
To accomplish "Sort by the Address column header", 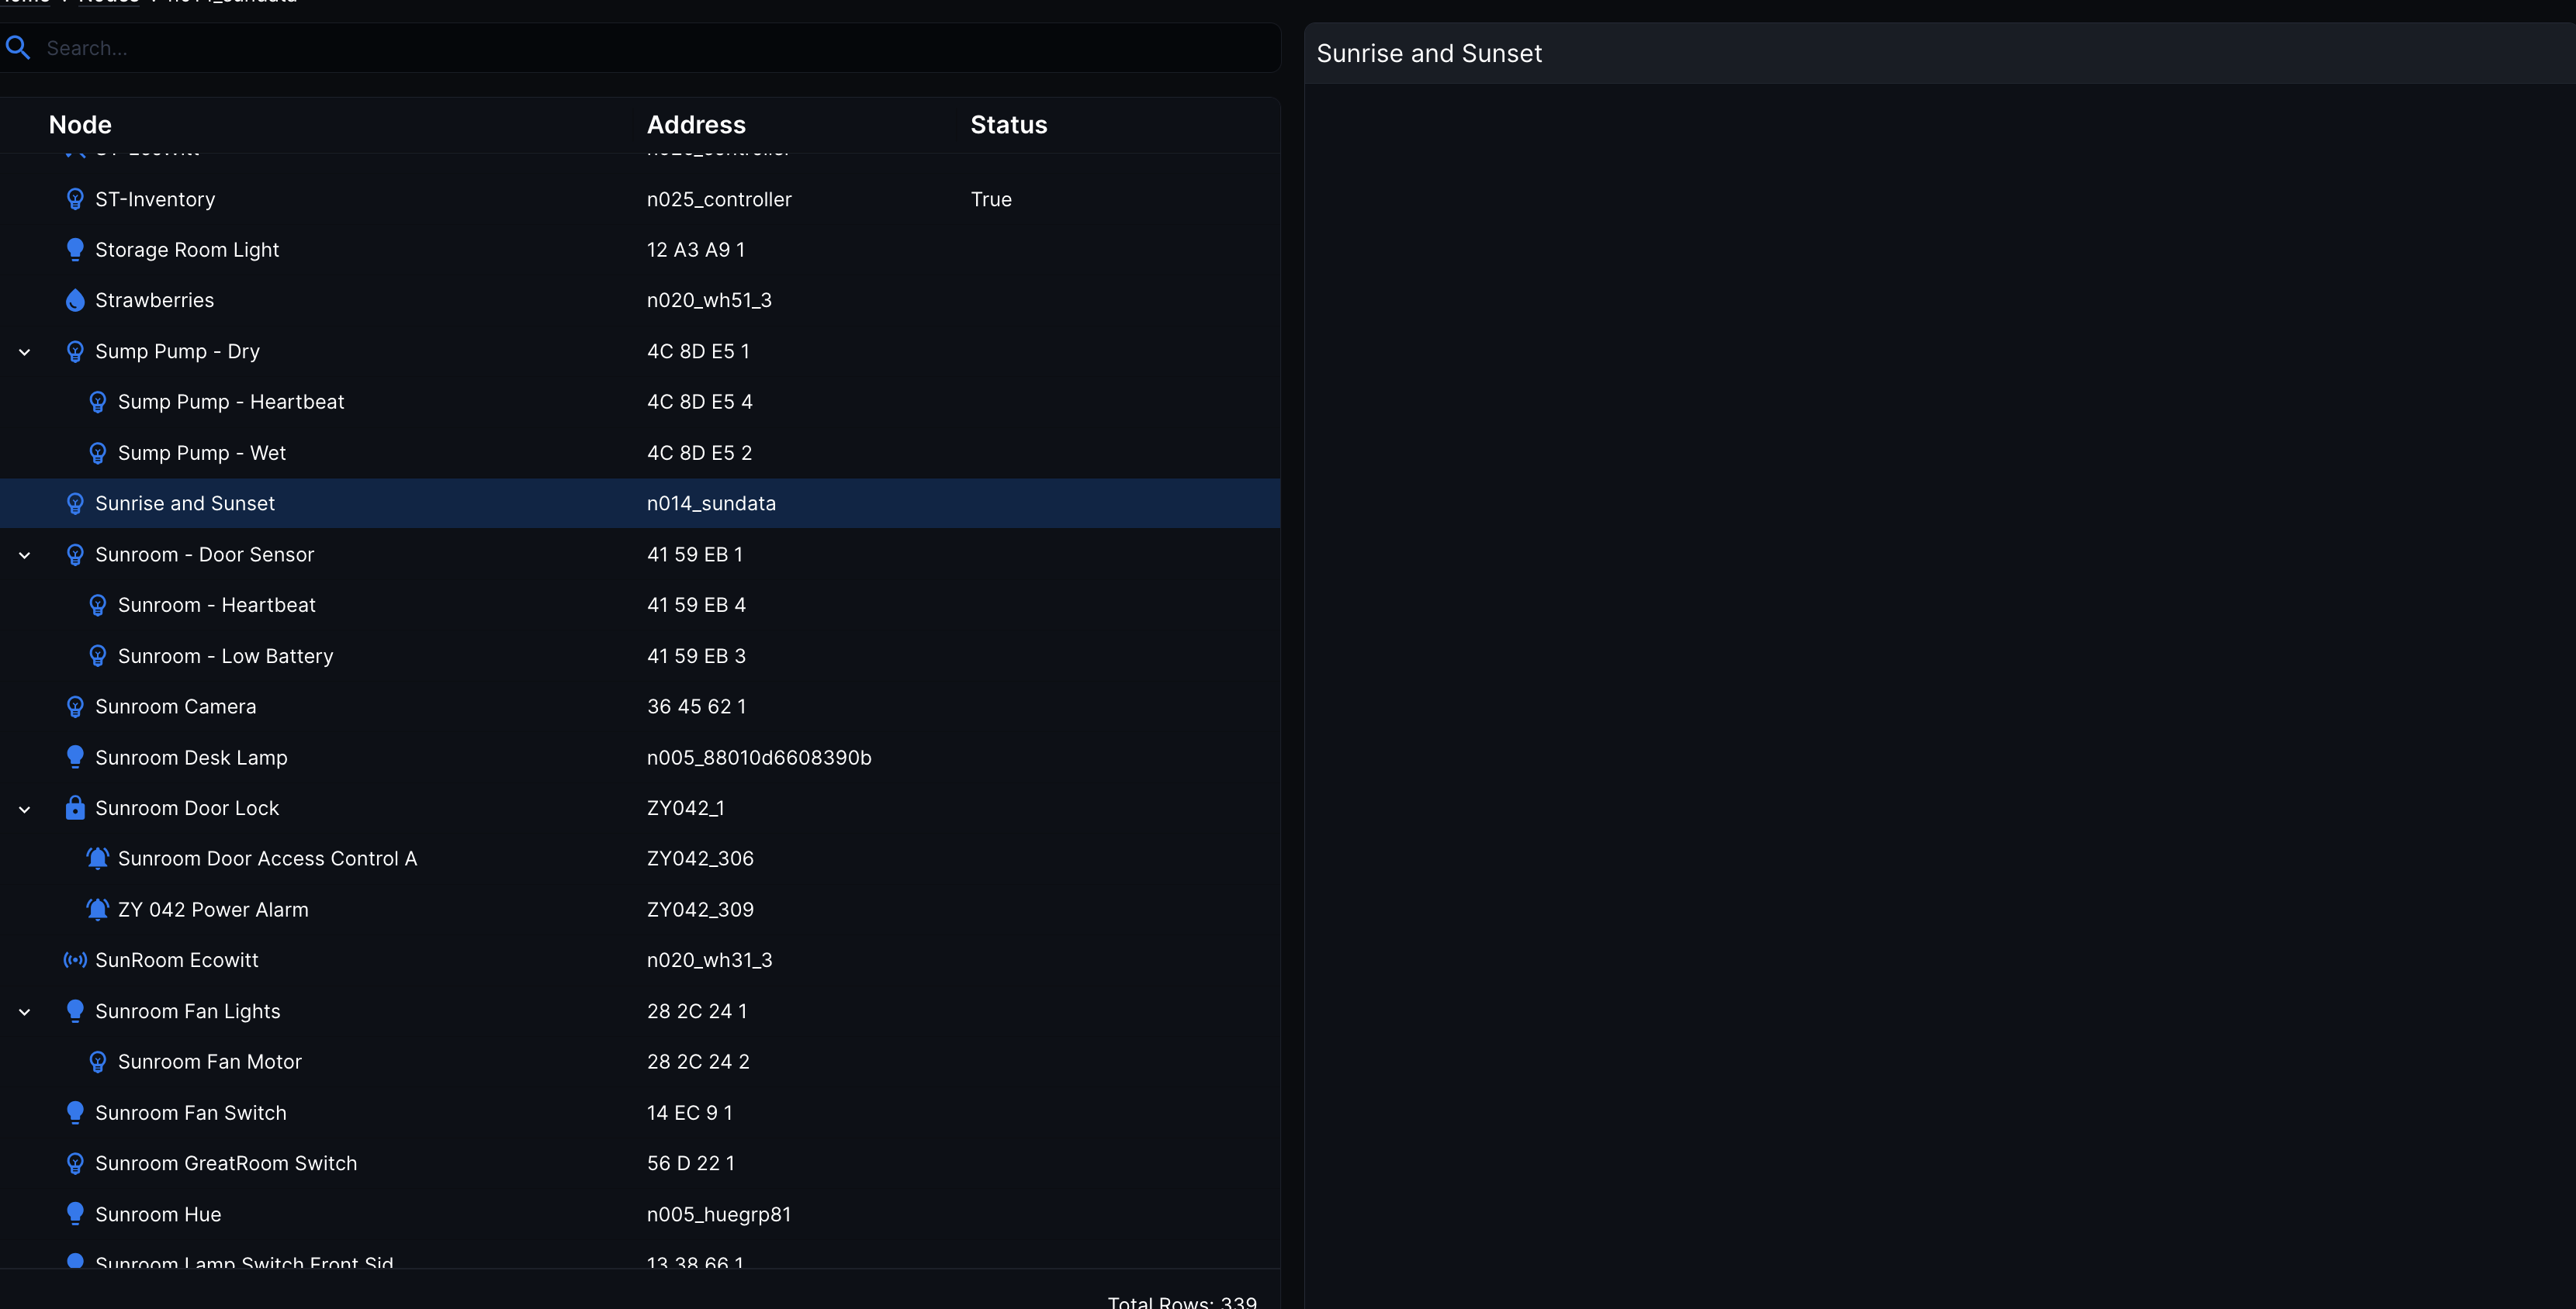I will pos(696,125).
